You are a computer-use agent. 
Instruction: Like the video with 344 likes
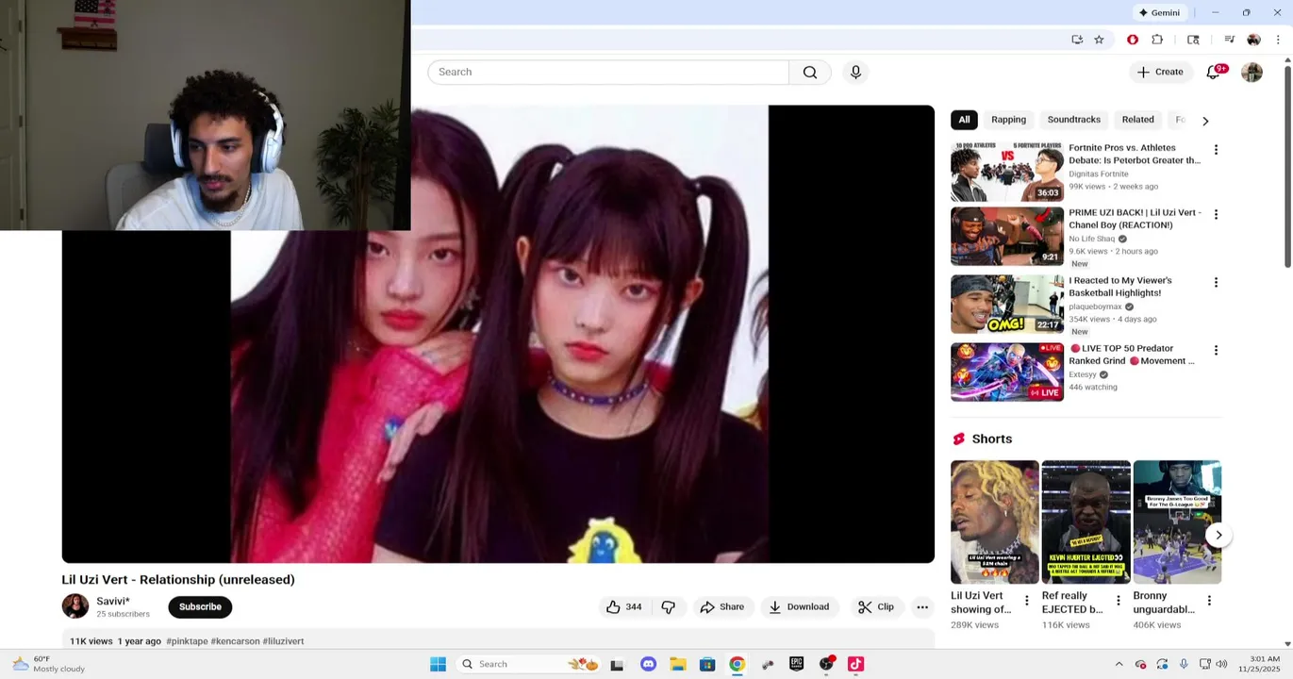623,607
